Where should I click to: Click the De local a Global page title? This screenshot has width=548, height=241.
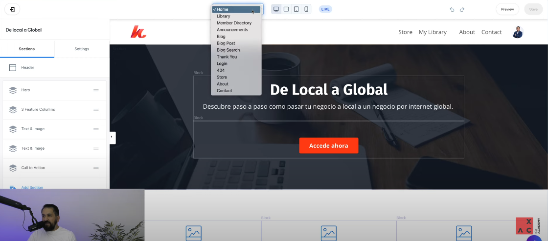[x=24, y=30]
